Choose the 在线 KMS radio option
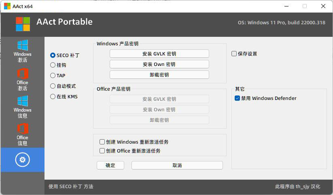This screenshot has height=195, width=333. click(53, 96)
